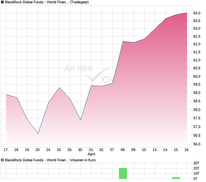Select the 08. date tick label

pos(123,150)
